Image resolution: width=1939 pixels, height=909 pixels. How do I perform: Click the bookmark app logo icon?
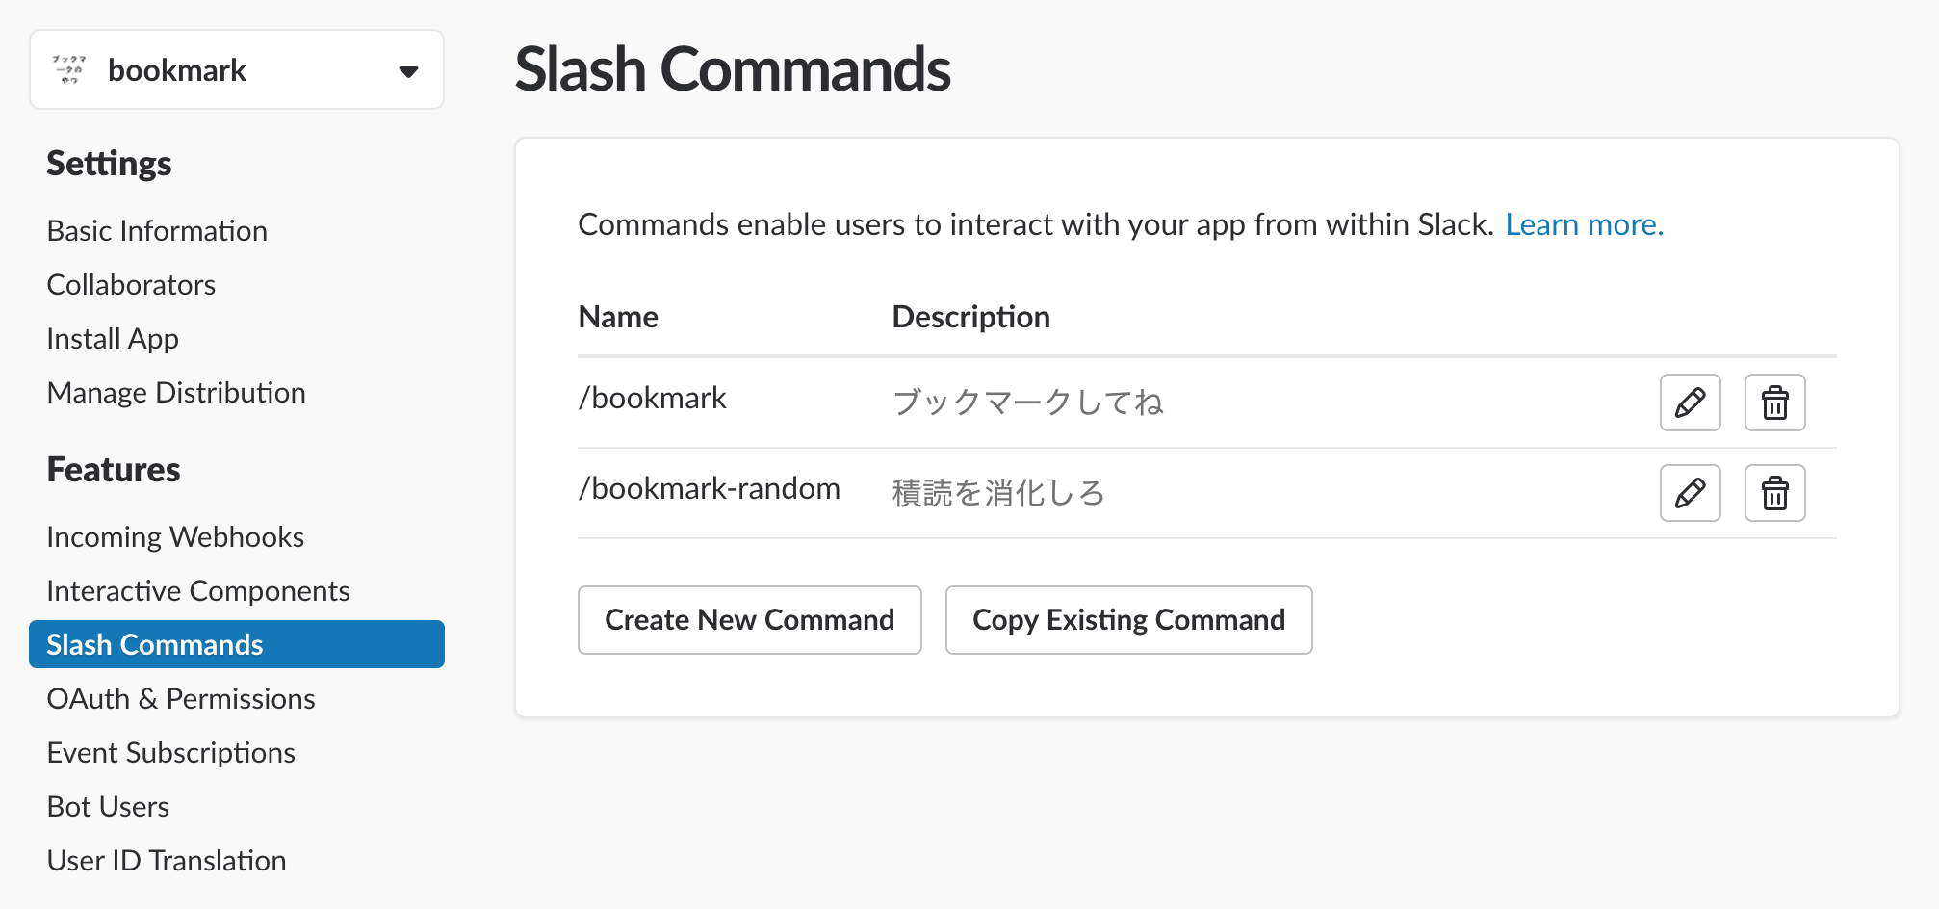[x=69, y=69]
